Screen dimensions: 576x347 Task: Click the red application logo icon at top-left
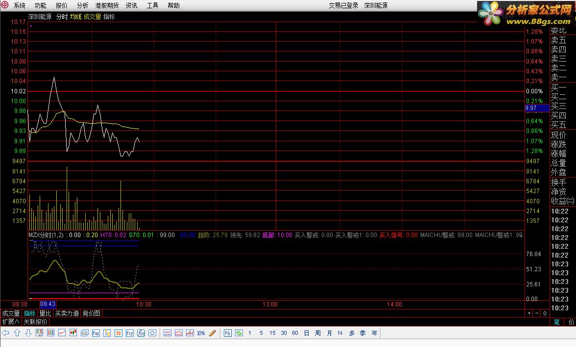(x=5, y=5)
